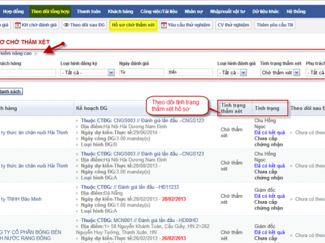The width and height of the screenshot is (325, 243).
Task: Click the Tình trạng column header
Action: pyautogui.click(x=267, y=108)
